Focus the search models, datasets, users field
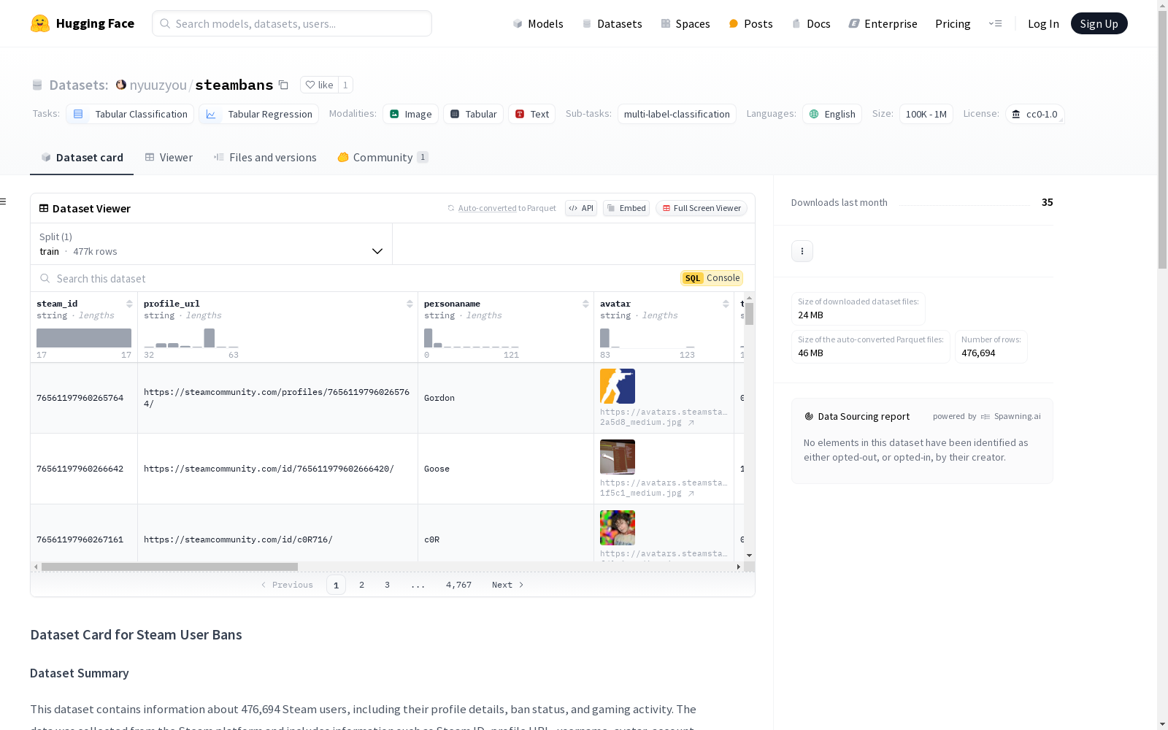1168x730 pixels. (292, 23)
